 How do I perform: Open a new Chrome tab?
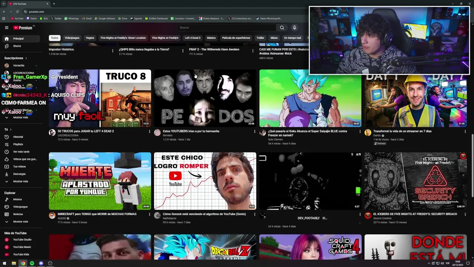(54, 4)
